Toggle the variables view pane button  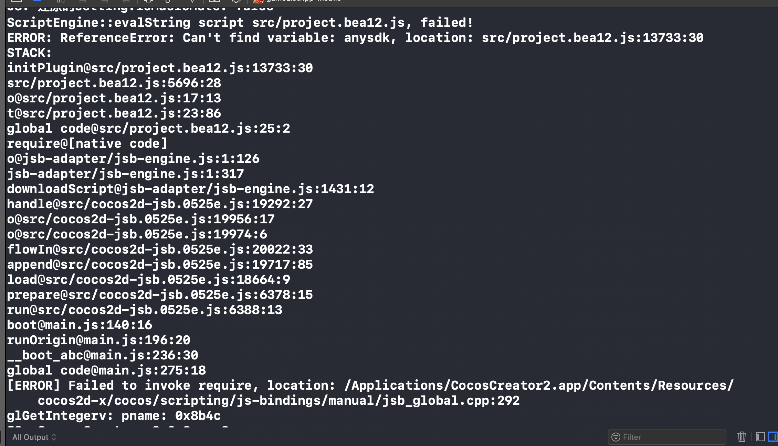point(760,437)
